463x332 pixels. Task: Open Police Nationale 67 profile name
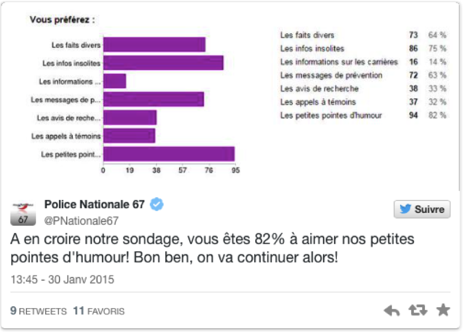coord(94,204)
